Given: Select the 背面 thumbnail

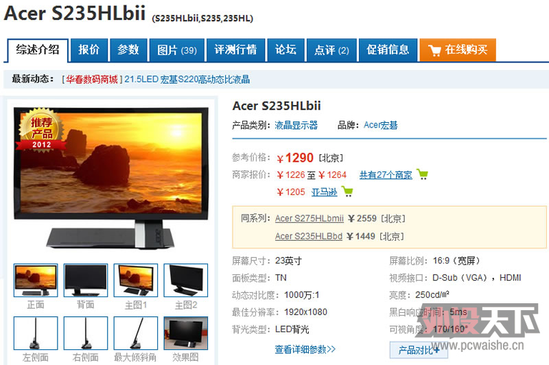Looking at the screenshot, I should [x=86, y=281].
